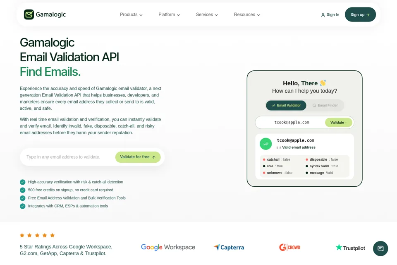This screenshot has width=397, height=265.
Task: Click 'Integrates with CRM, ESPs' feature text
Action: pyautogui.click(x=68, y=206)
